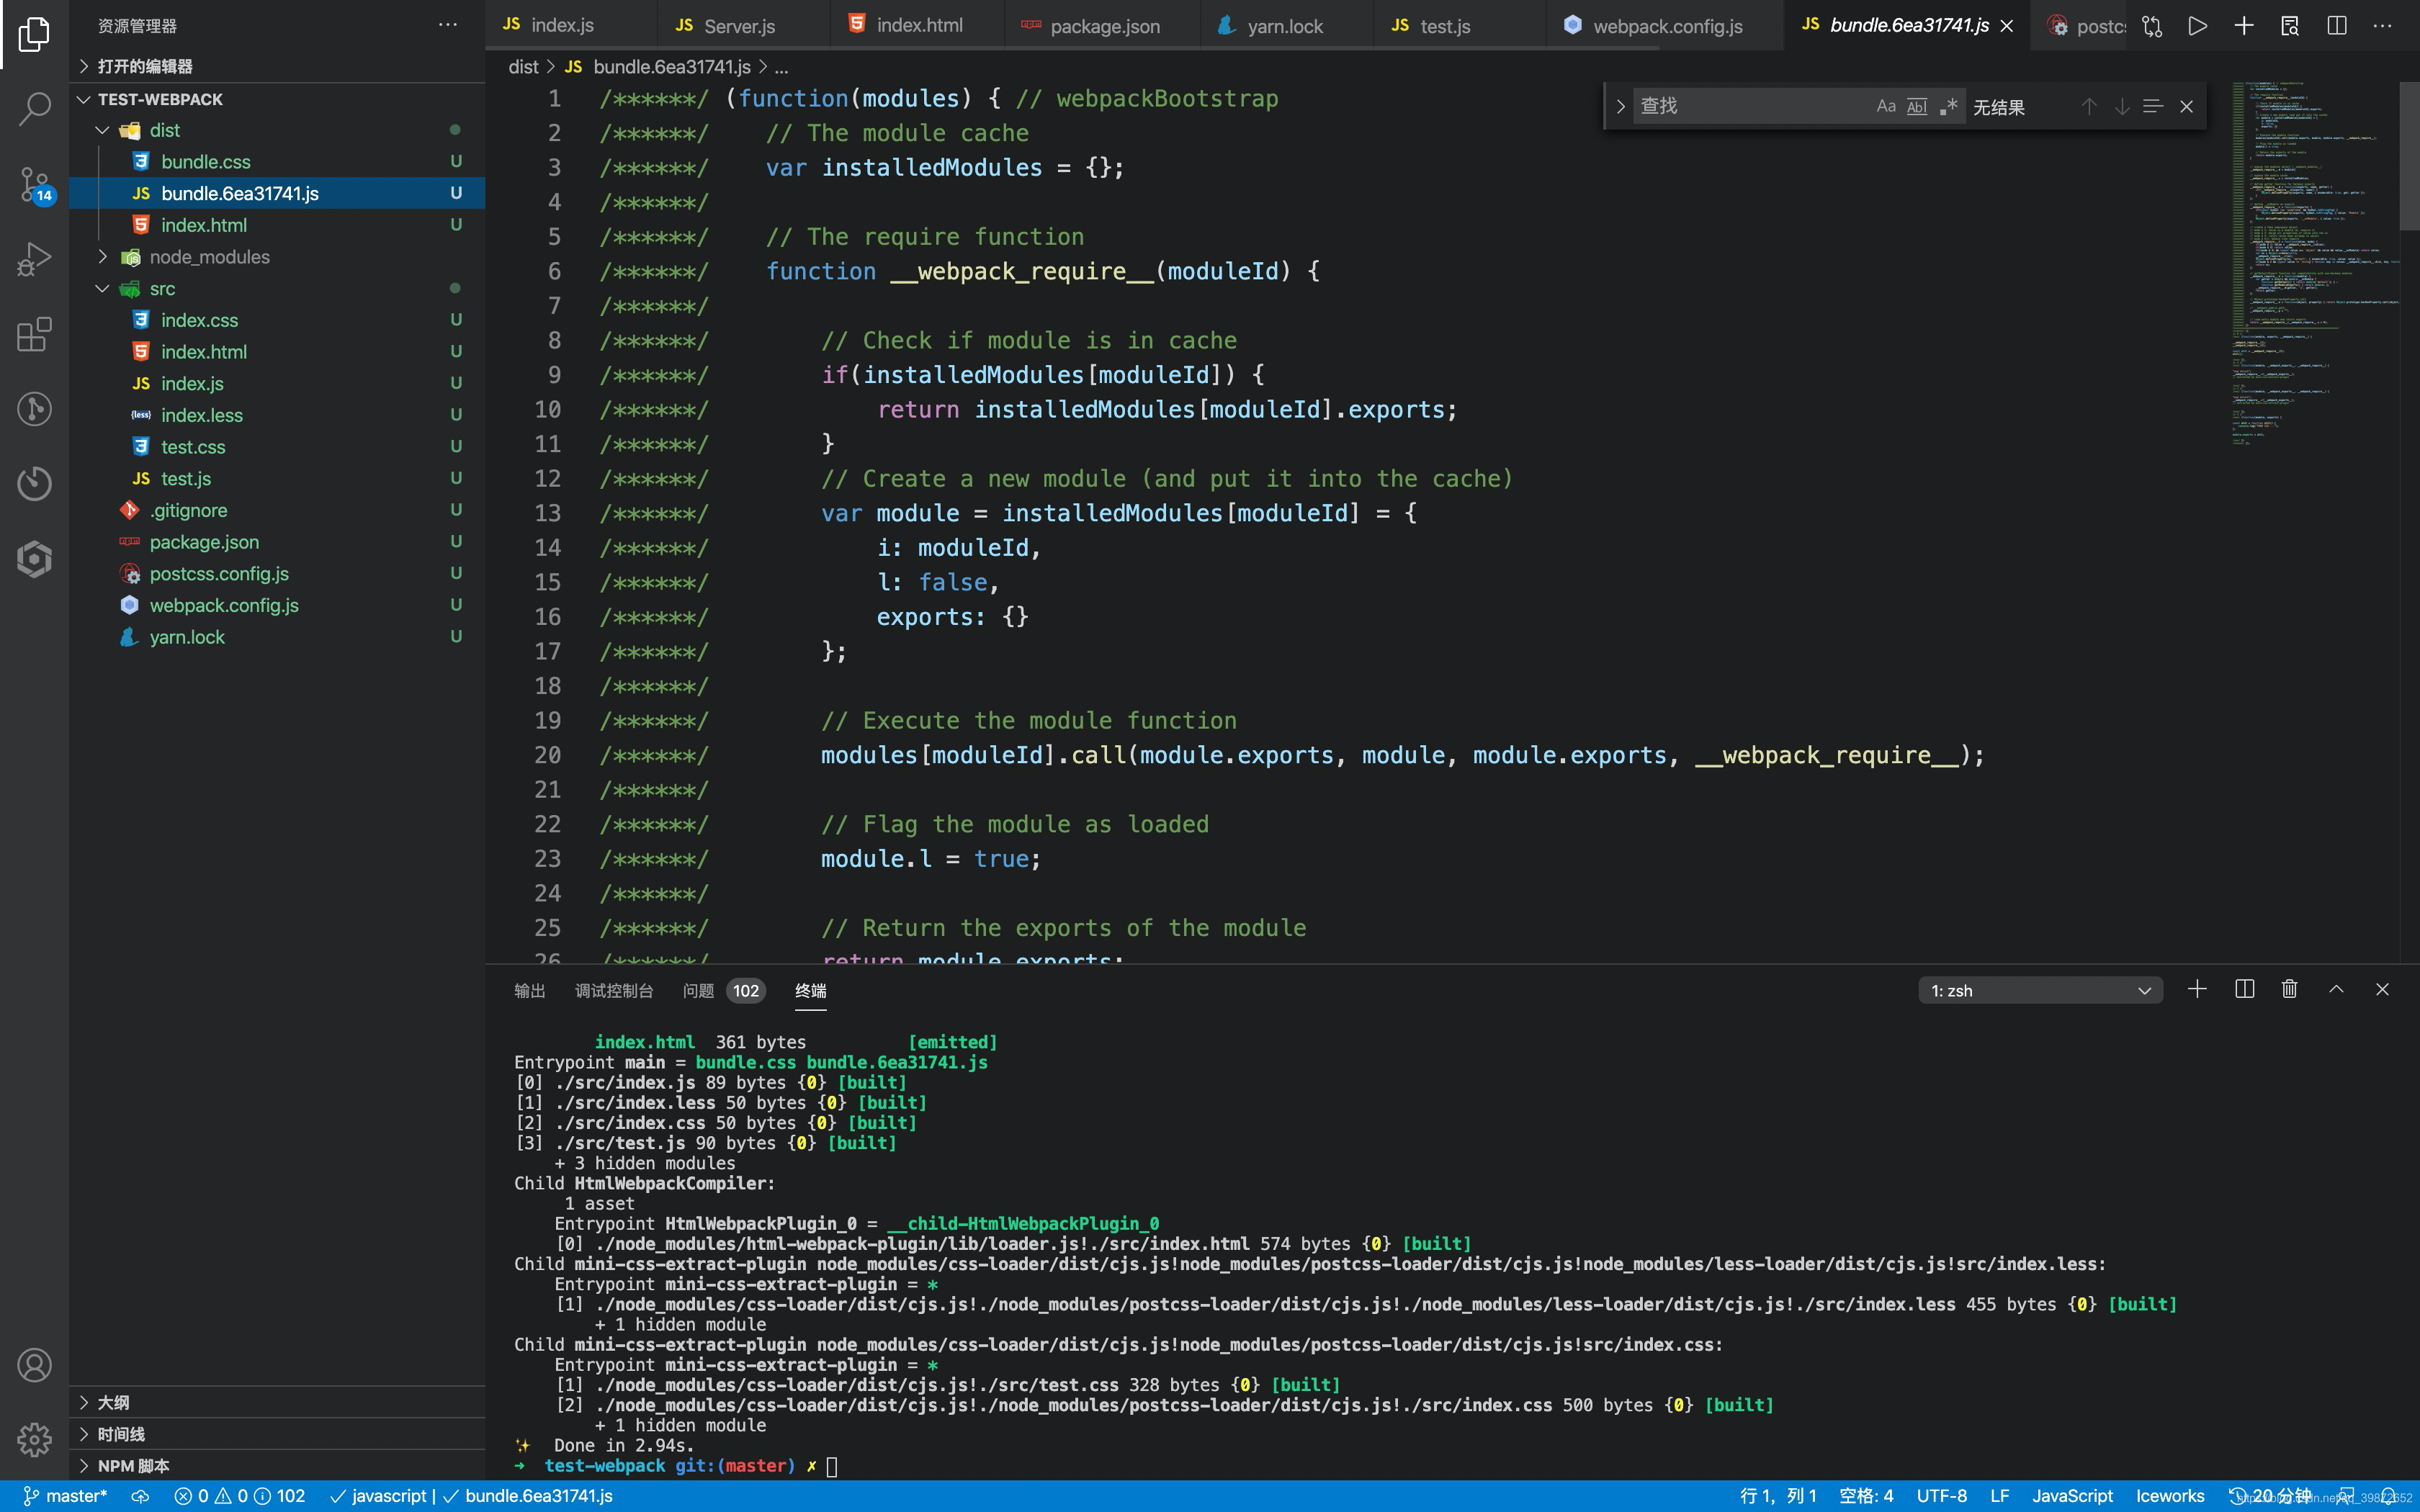Open Explorer panel More Actions ellipsis
The width and height of the screenshot is (2420, 1512).
click(x=448, y=25)
